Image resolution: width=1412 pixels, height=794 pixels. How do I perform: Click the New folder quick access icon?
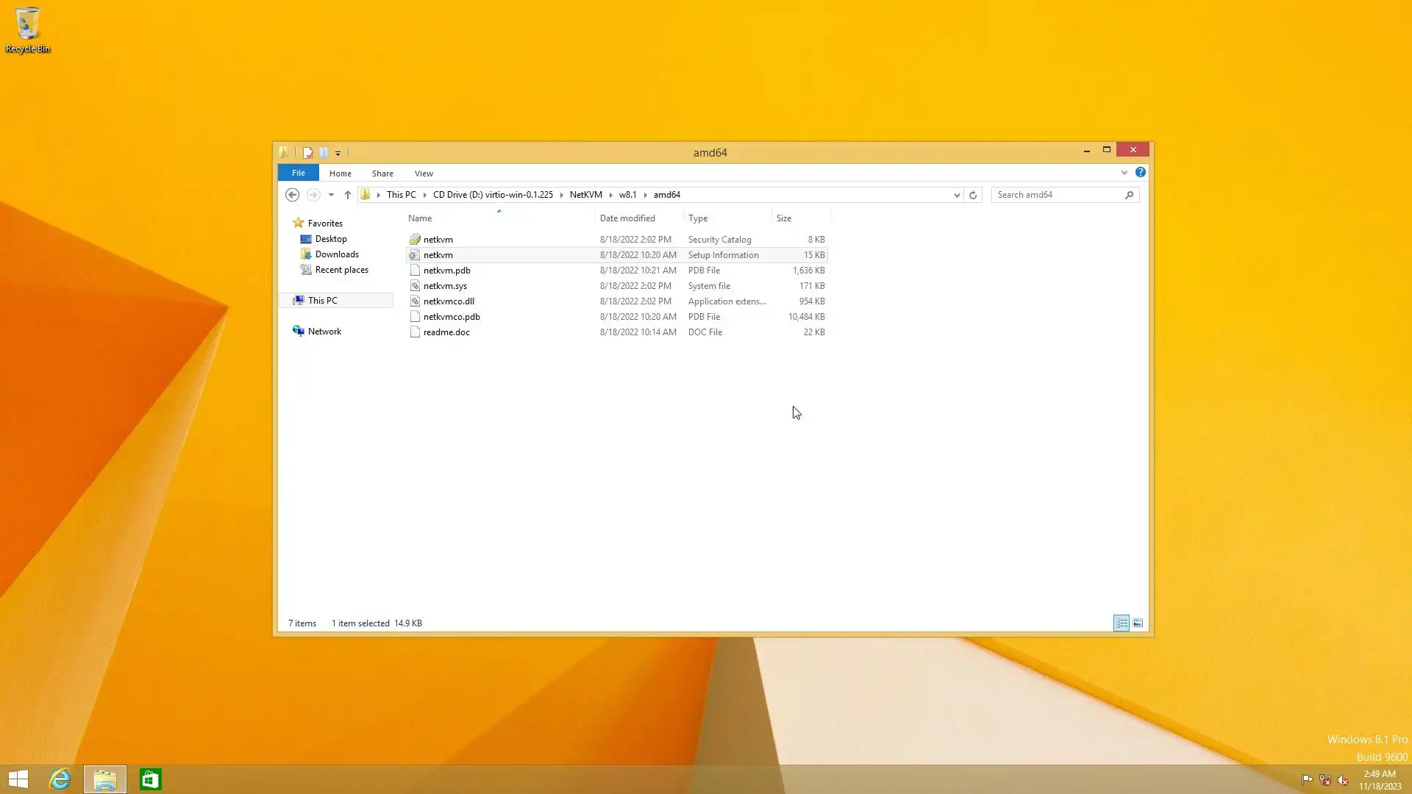[x=324, y=153]
